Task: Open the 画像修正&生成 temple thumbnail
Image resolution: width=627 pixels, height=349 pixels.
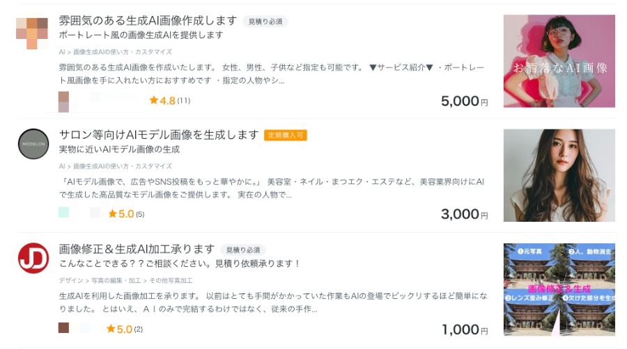Action: pyautogui.click(x=559, y=289)
